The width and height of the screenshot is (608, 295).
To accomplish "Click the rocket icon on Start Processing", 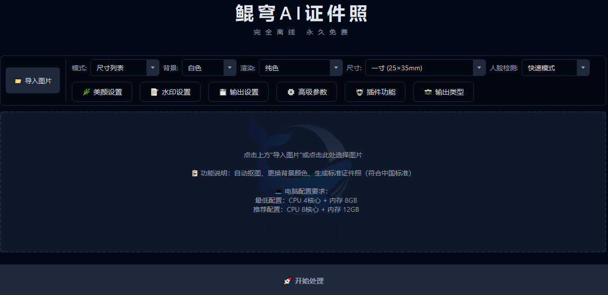I will 287,281.
